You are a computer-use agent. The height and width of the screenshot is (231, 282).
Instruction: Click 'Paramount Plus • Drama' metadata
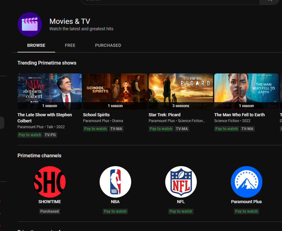(103, 121)
